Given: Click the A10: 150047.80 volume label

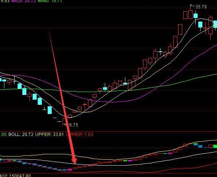Looking at the screenshot, I should pyautogui.click(x=15, y=176).
